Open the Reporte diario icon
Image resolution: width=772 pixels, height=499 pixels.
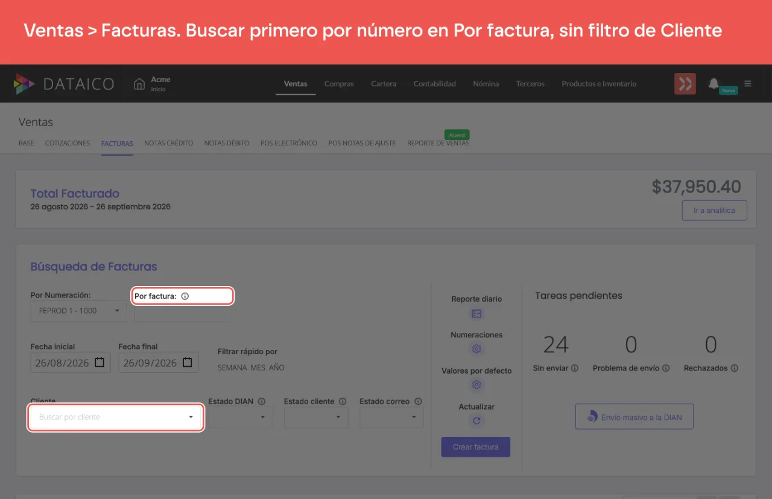point(476,314)
